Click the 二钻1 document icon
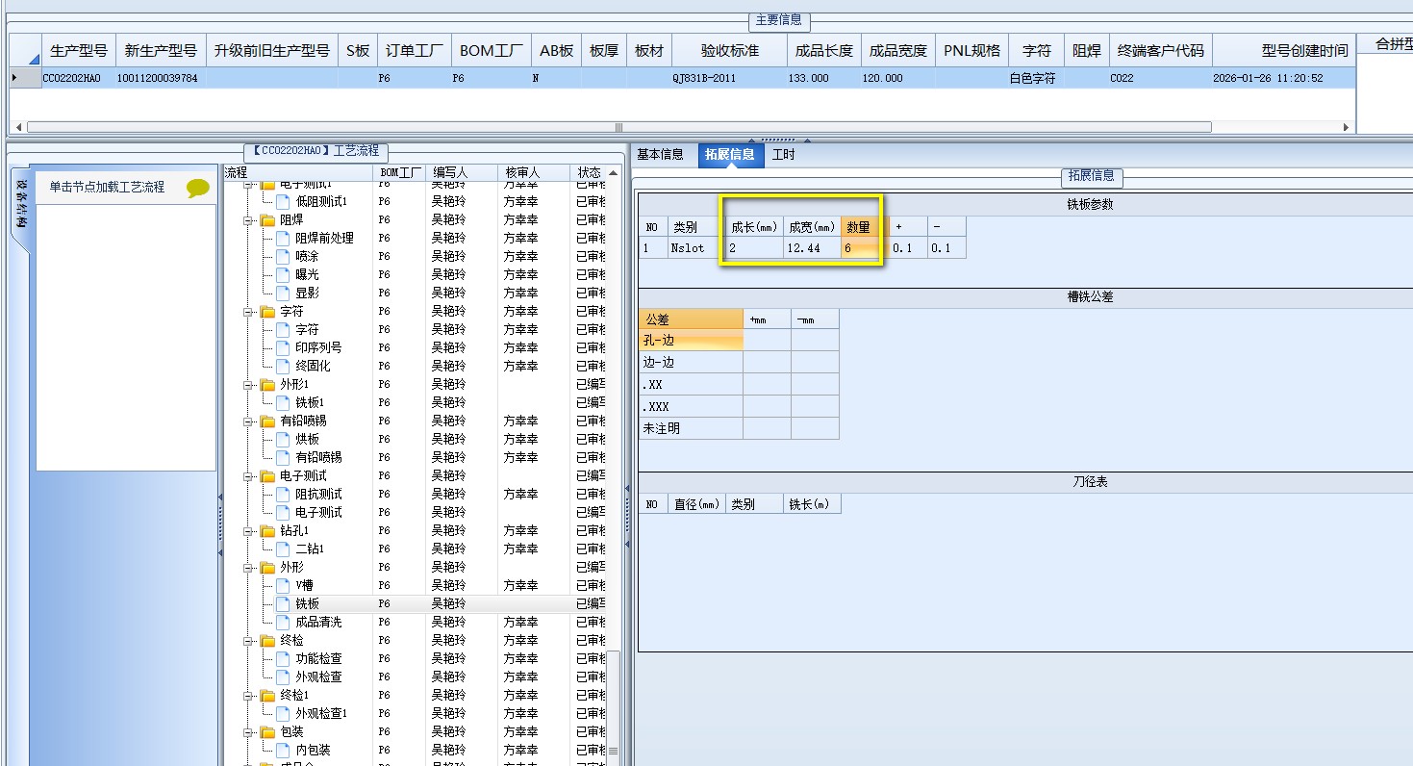 [283, 549]
